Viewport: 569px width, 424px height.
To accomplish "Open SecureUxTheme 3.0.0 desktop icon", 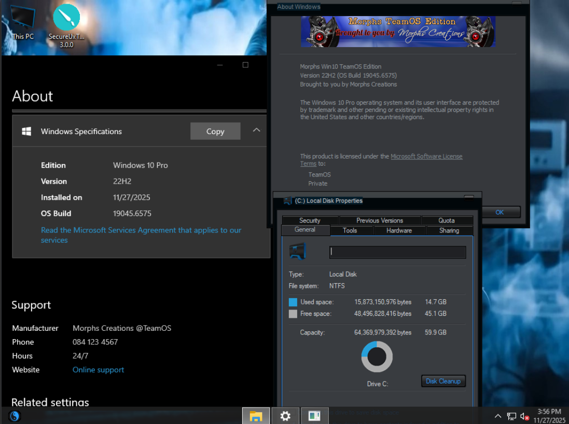I will (x=66, y=25).
